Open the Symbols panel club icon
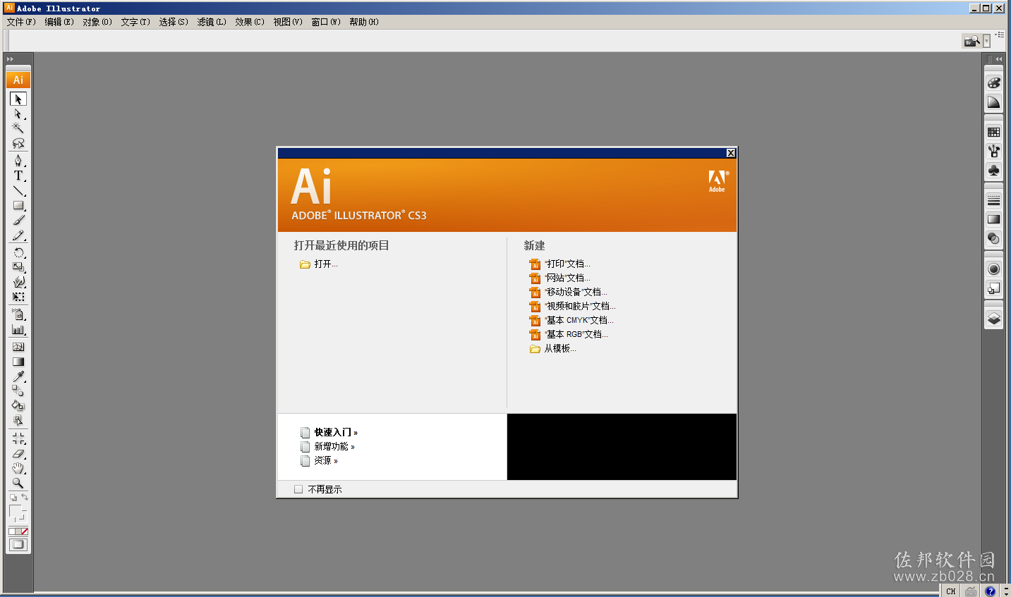This screenshot has width=1011, height=597. (993, 171)
